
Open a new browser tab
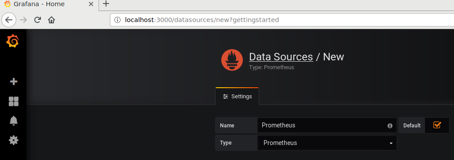coord(106,4)
